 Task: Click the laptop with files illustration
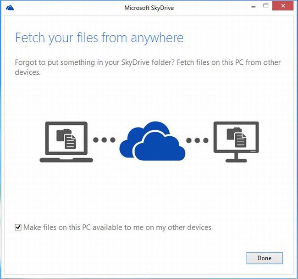pos(66,142)
